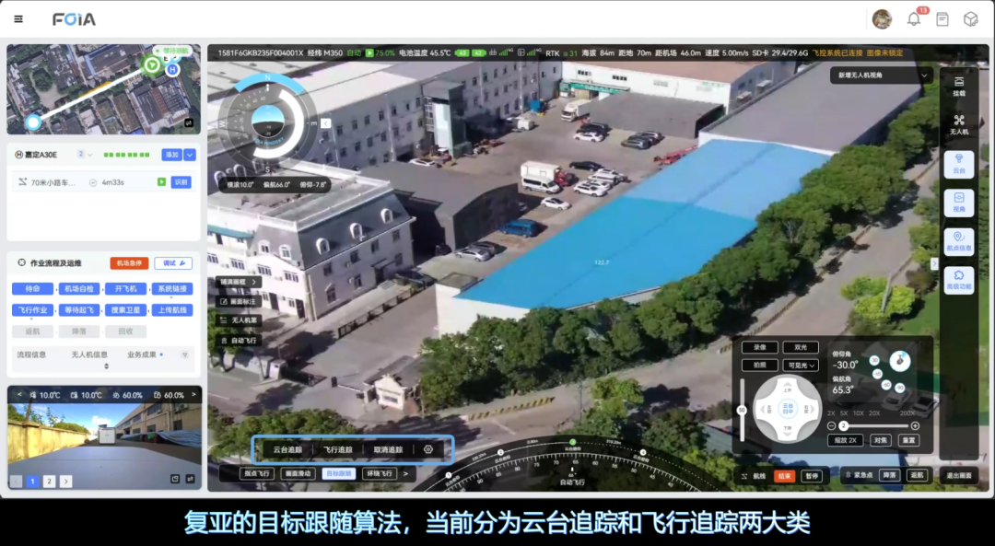Select the 飞行追踪 flight tracking option
Image resolution: width=995 pixels, height=546 pixels.
[338, 449]
